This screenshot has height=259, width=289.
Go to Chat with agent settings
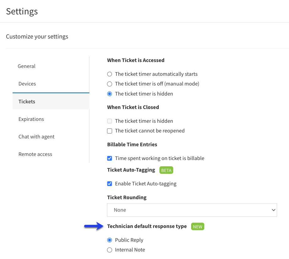(36, 137)
